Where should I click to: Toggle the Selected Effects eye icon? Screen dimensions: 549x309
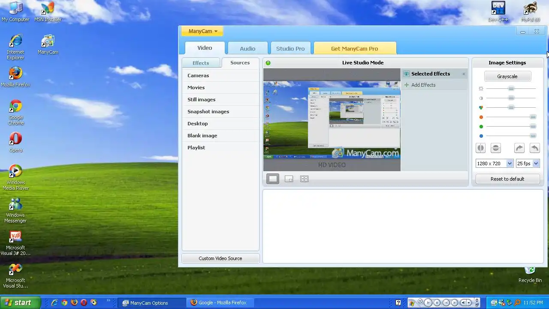pos(406,74)
